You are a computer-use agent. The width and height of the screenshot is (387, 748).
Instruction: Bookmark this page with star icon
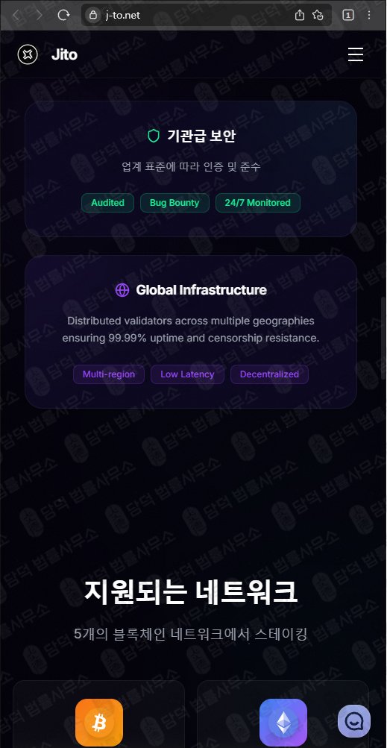point(318,15)
